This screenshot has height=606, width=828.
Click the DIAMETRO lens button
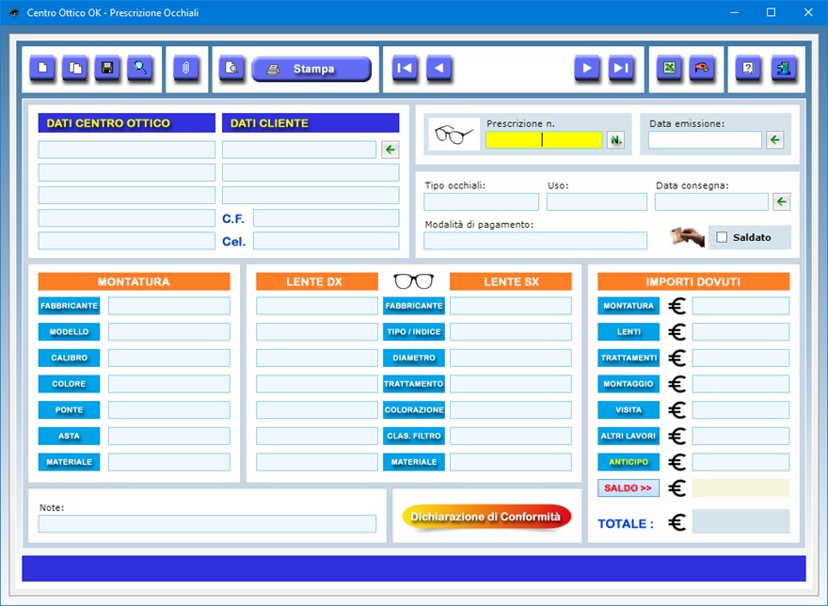tap(414, 358)
